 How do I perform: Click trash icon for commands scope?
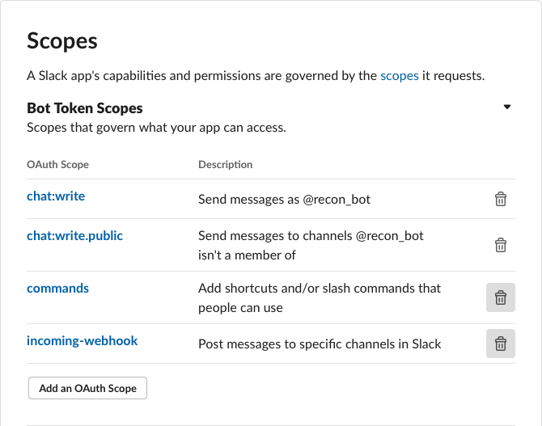point(501,297)
